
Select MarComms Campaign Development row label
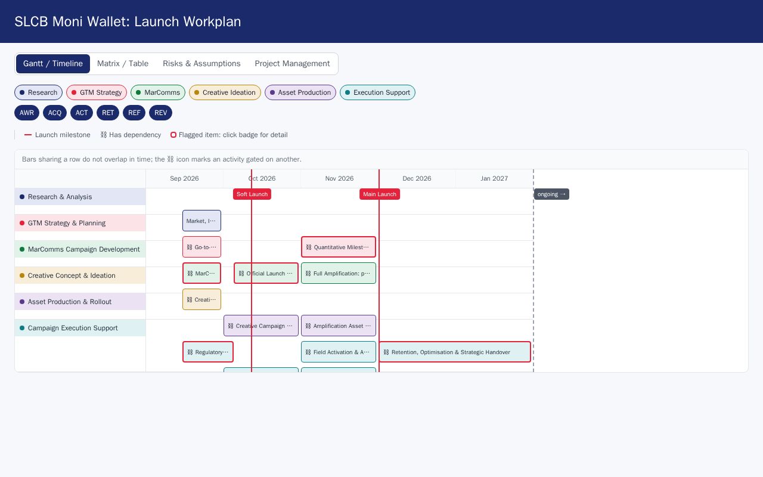pyautogui.click(x=80, y=249)
